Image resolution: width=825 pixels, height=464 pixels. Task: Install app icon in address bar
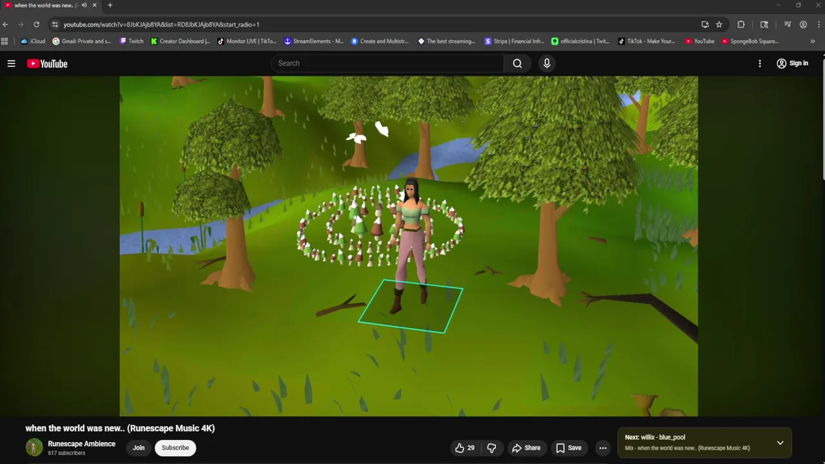click(x=705, y=24)
